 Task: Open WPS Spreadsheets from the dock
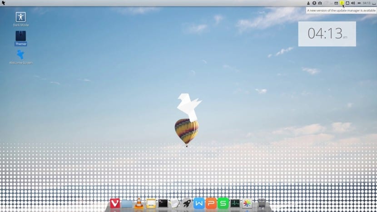223,204
